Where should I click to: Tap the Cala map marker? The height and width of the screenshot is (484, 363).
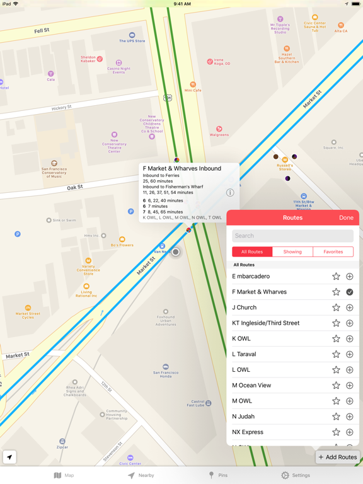[50, 74]
